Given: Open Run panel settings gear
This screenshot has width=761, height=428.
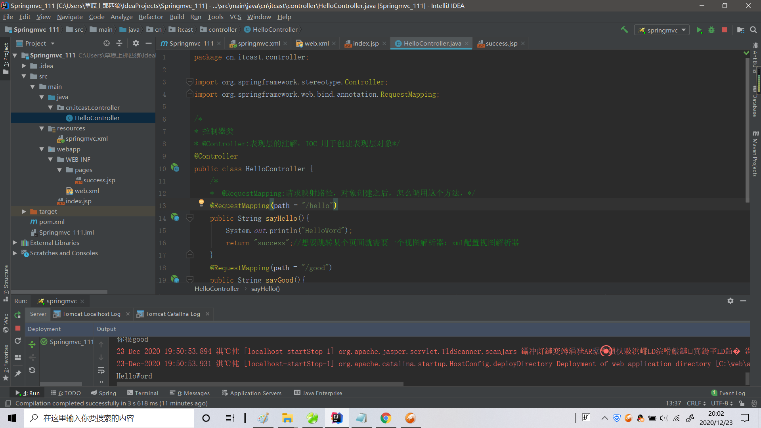Looking at the screenshot, I should [x=730, y=301].
